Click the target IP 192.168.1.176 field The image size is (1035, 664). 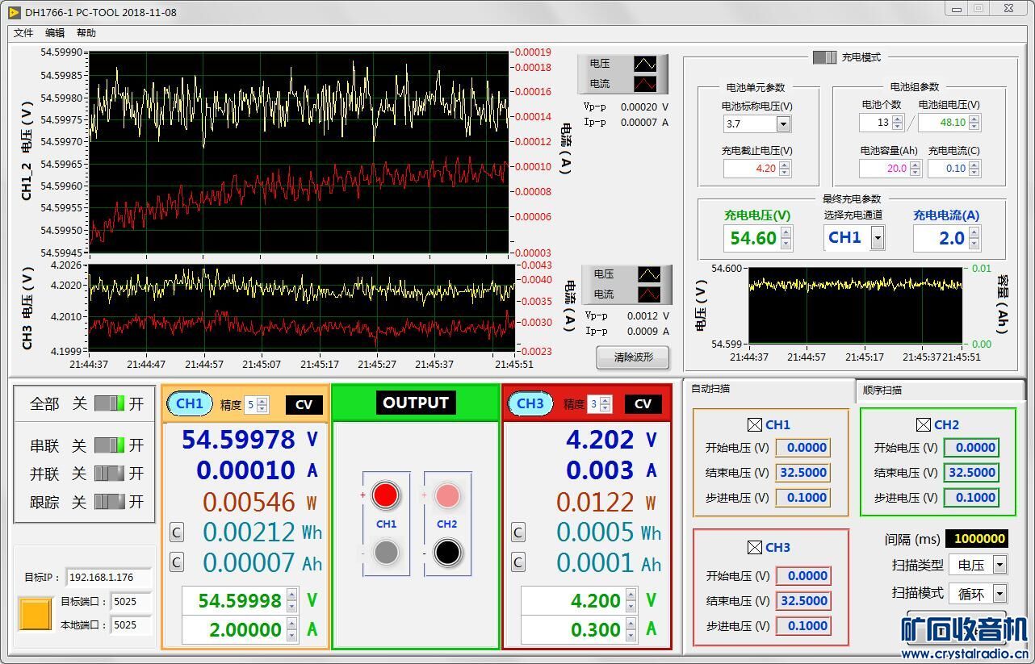pos(109,578)
